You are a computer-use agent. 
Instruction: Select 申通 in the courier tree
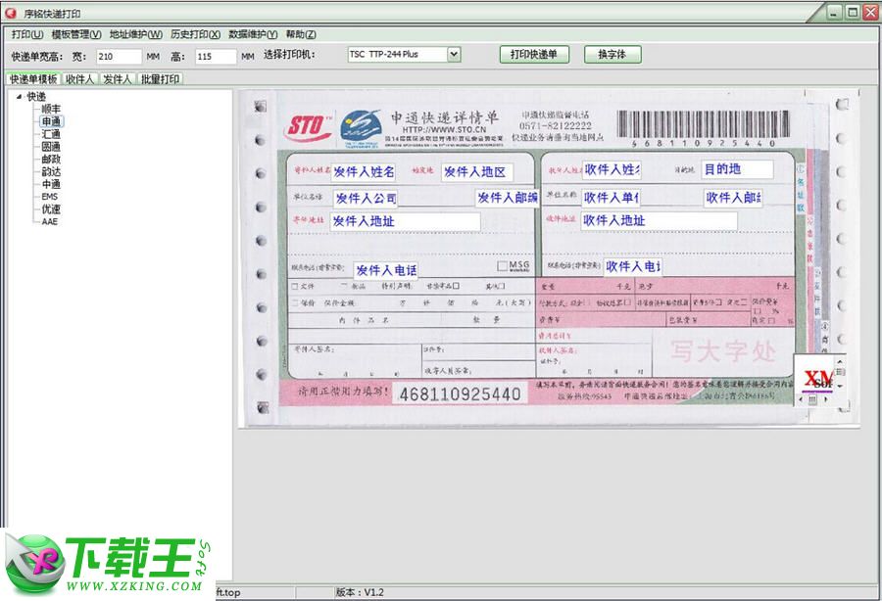[x=51, y=121]
